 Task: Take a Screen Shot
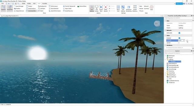click(x=101, y=8)
